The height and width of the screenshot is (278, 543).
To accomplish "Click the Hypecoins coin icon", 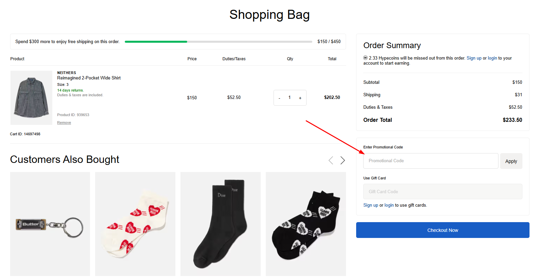I will click(365, 58).
